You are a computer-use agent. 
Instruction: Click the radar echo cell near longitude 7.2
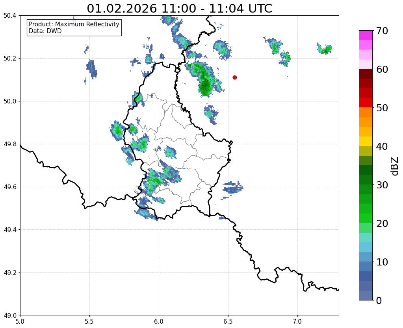(325, 48)
